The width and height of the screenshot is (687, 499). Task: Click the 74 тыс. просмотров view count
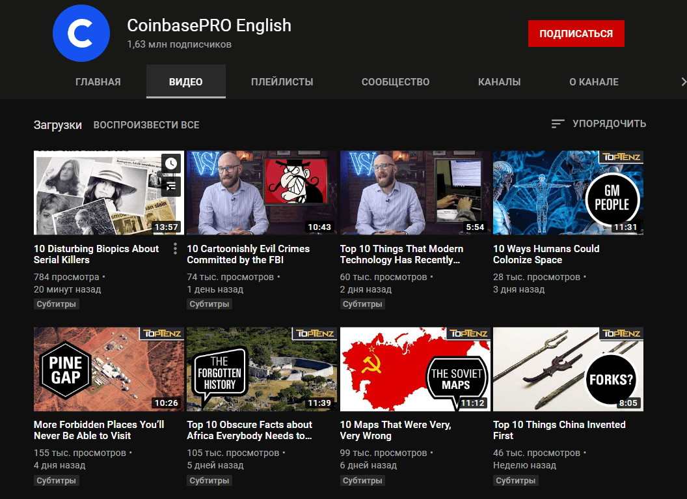point(230,277)
